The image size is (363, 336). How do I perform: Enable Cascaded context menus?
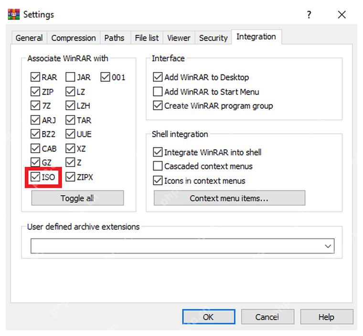click(x=158, y=166)
